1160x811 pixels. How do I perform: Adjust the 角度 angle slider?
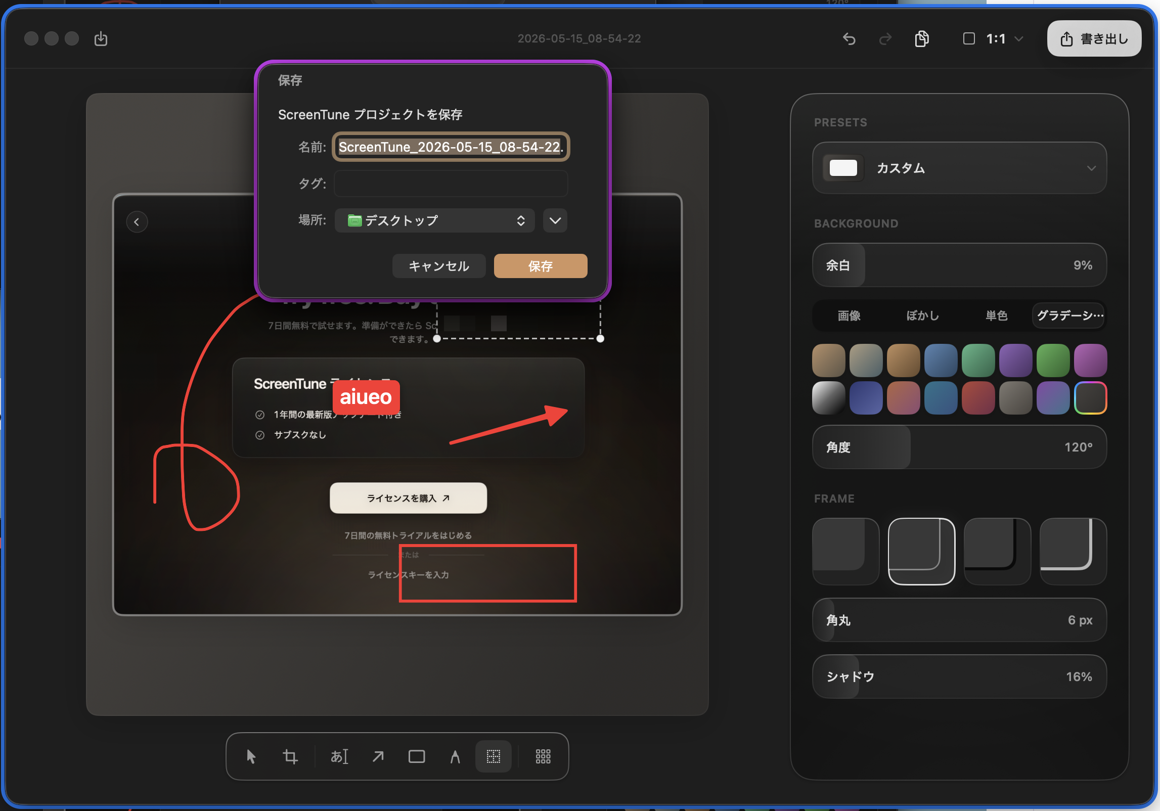tap(959, 447)
